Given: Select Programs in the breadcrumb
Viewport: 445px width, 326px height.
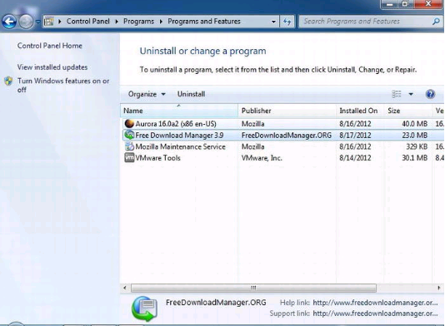Looking at the screenshot, I should click(138, 22).
